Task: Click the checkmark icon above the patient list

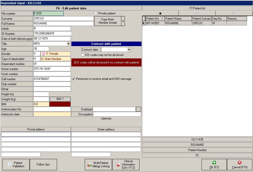Action: coord(197,13)
